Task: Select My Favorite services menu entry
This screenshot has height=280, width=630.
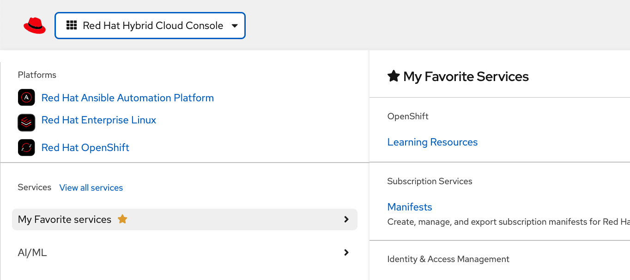Action: click(x=65, y=220)
